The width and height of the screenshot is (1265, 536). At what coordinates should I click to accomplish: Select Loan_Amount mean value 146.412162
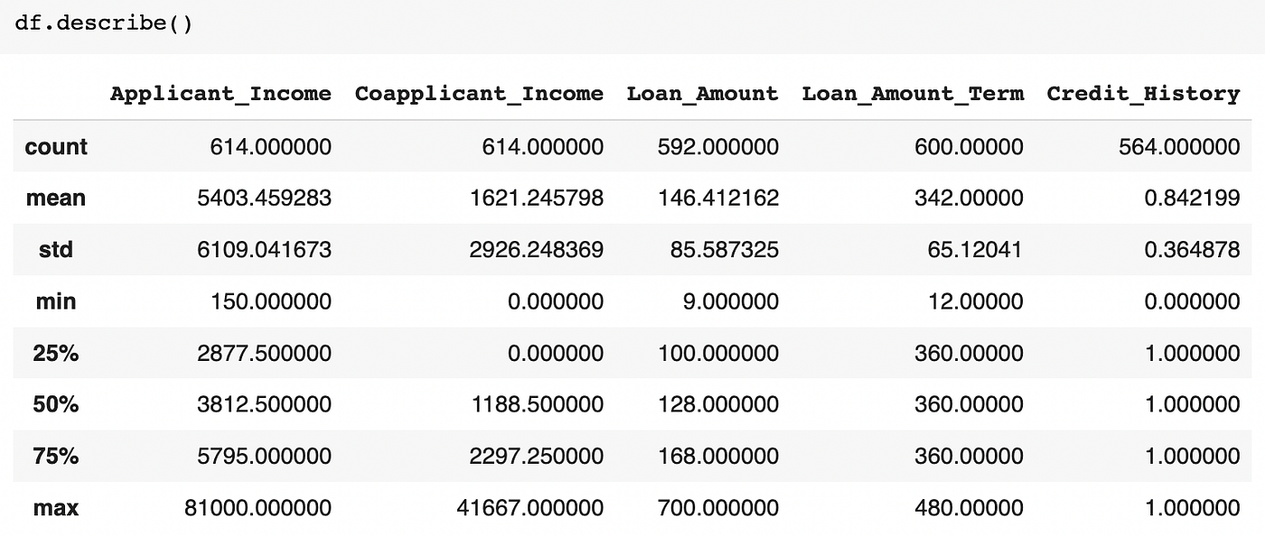point(717,198)
